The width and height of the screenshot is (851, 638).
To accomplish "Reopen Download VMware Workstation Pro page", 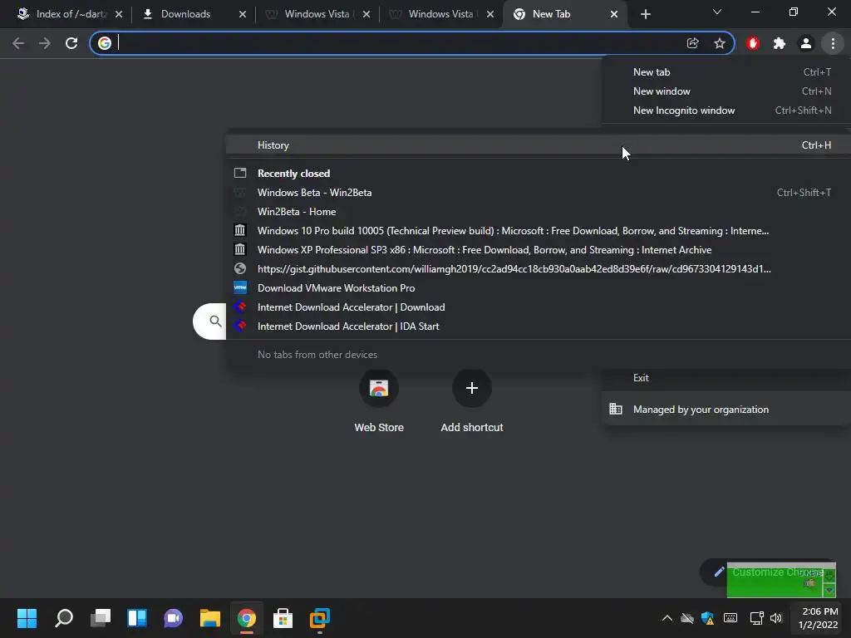I will pyautogui.click(x=539, y=288).
